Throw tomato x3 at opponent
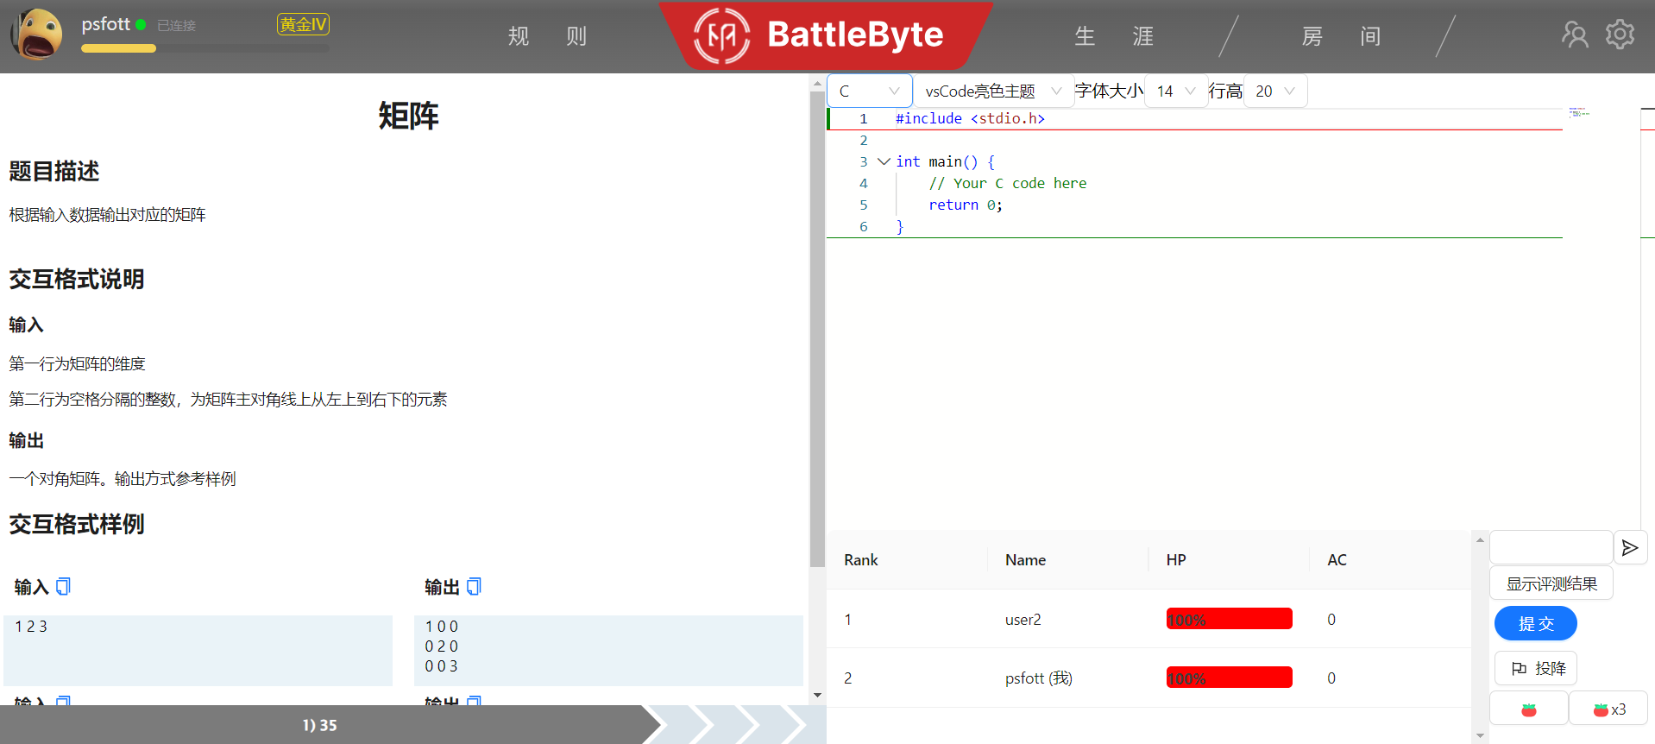1655x744 pixels. click(x=1608, y=709)
